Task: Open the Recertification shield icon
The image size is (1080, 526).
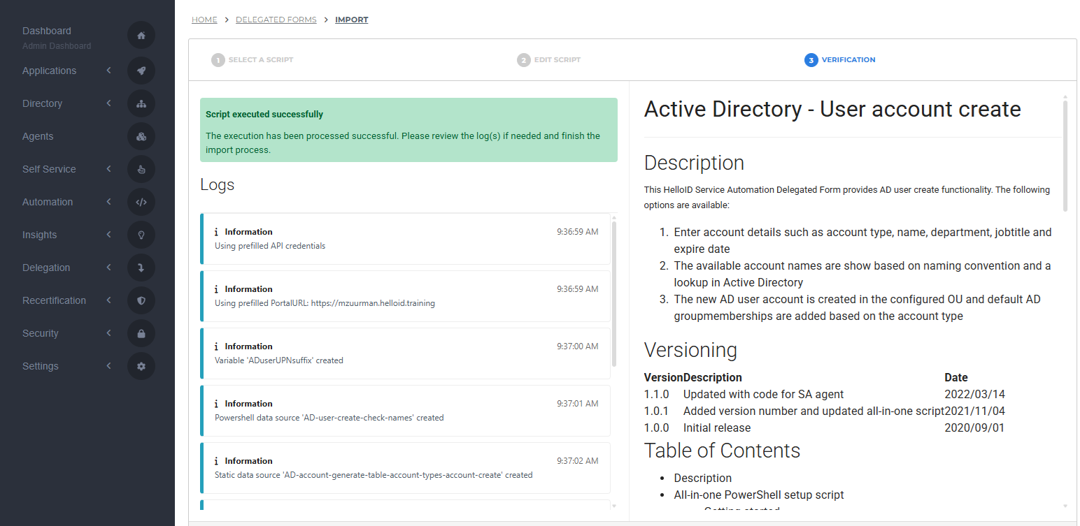Action: (141, 300)
